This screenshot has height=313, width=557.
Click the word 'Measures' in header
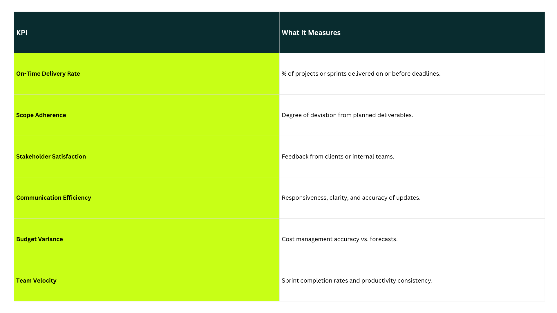(324, 33)
